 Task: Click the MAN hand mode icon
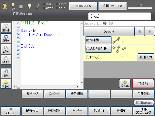(5, 6)
